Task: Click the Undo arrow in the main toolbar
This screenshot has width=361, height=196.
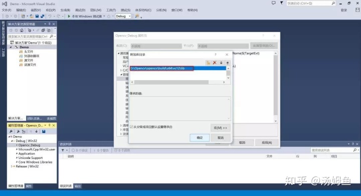Action: 50,16
